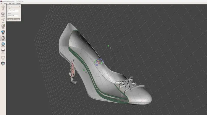Image resolution: width=207 pixels, height=115 pixels.
Task: Click the transform gizmo center on shoe
Action: click(x=98, y=62)
